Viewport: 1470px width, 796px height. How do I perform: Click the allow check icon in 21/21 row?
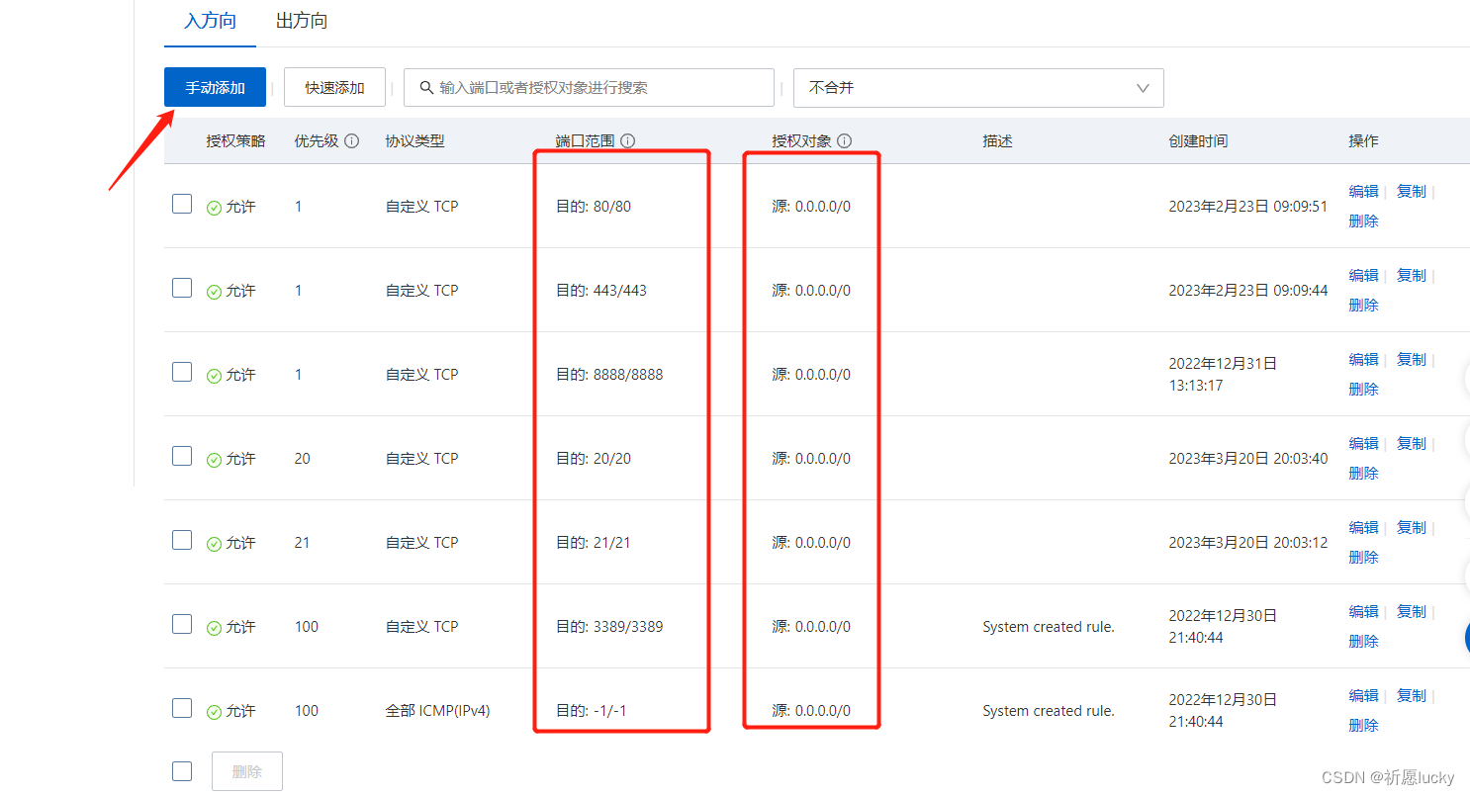214,544
